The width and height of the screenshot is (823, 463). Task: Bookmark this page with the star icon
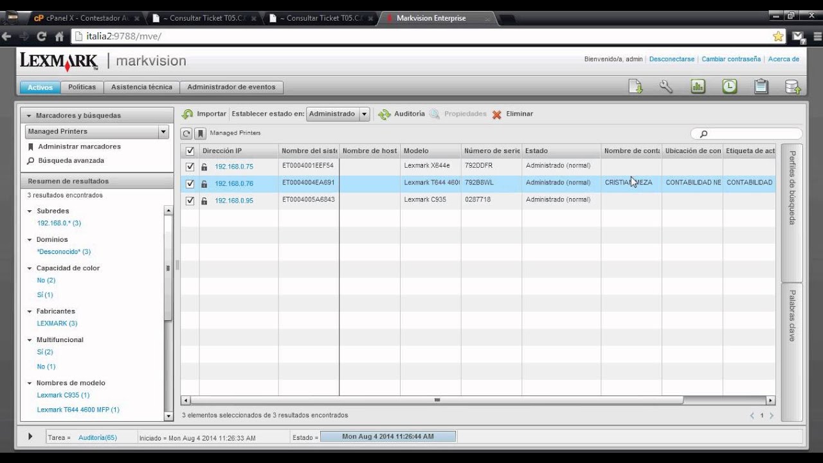[778, 37]
